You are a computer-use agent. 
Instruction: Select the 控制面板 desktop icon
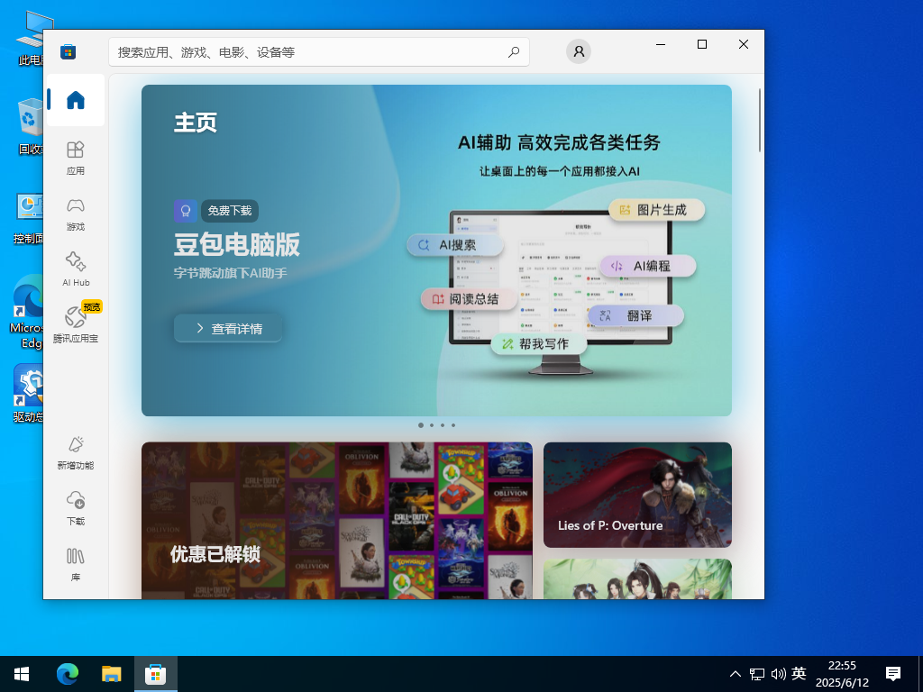pos(28,218)
